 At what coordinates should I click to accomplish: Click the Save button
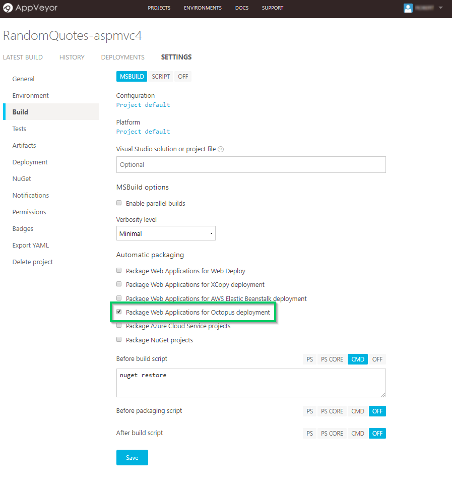pos(132,457)
